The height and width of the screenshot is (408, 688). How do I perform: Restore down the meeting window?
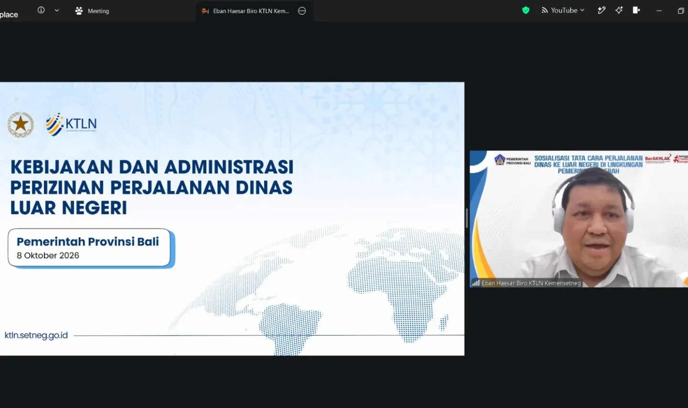(x=681, y=11)
